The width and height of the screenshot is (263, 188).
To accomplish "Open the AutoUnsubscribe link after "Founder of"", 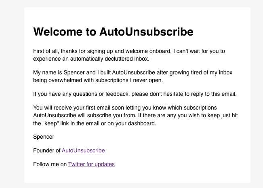I will click(83, 150).
